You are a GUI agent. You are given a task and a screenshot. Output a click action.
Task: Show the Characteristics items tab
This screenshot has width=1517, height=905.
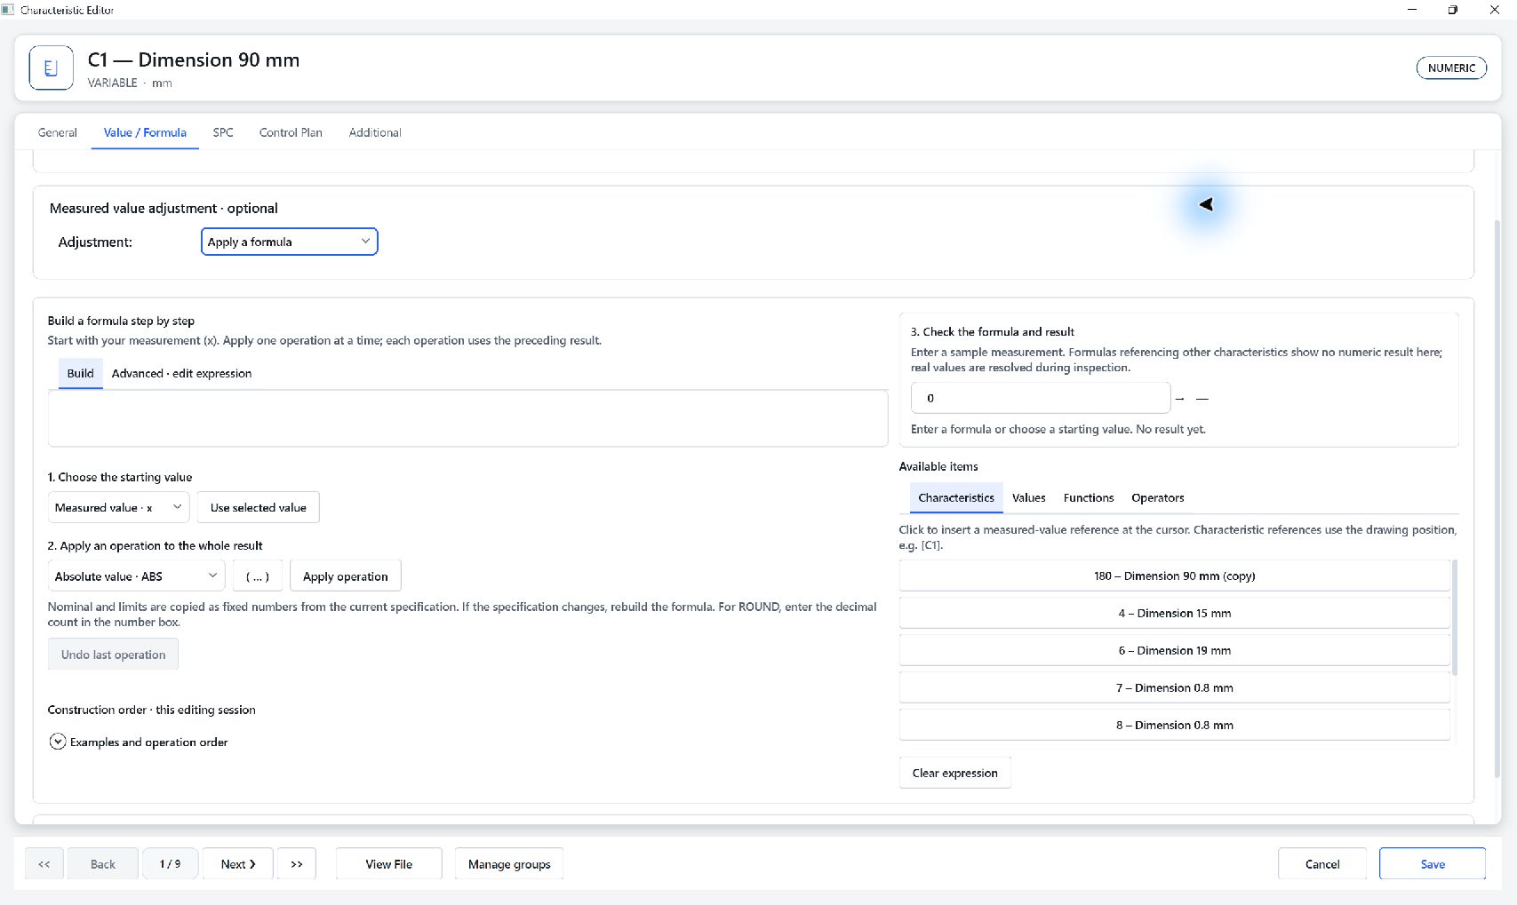(956, 497)
